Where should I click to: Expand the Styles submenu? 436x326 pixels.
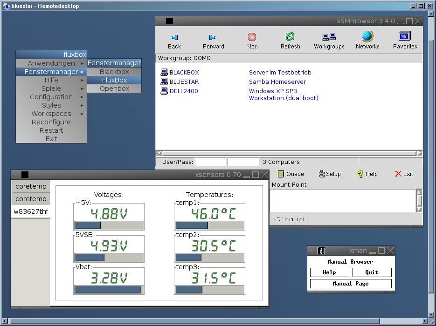point(51,105)
